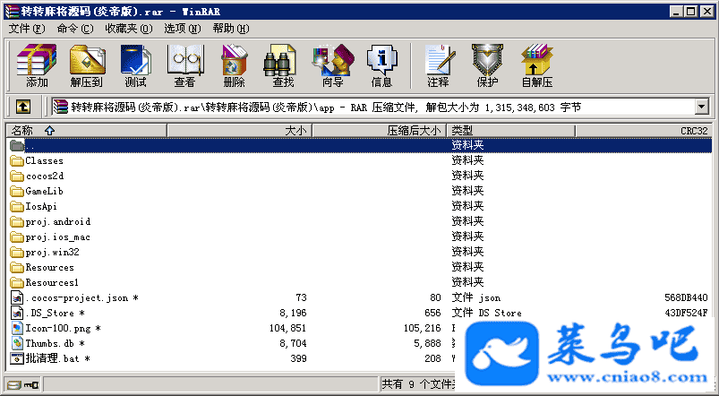This screenshot has width=719, height=396.
Task: Sort files by 大小 column header
Action: tap(295, 131)
